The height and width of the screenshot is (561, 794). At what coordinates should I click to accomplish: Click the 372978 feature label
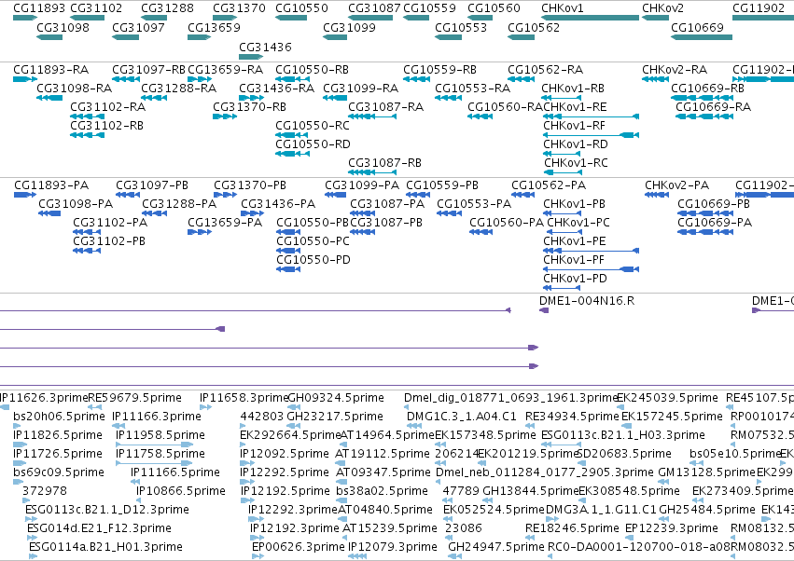[45, 491]
